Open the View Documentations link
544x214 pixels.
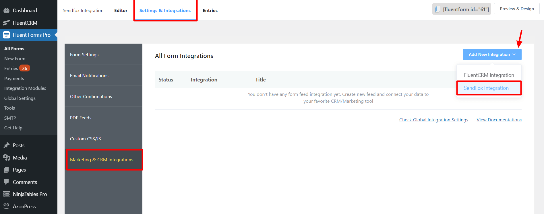[499, 120]
